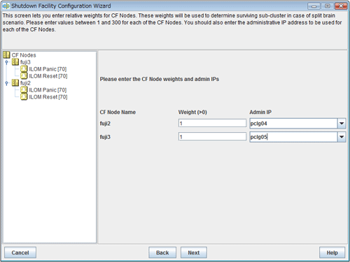Click the CF Nodes root tree icon
Screen dimensions: 350x262
(6, 55)
